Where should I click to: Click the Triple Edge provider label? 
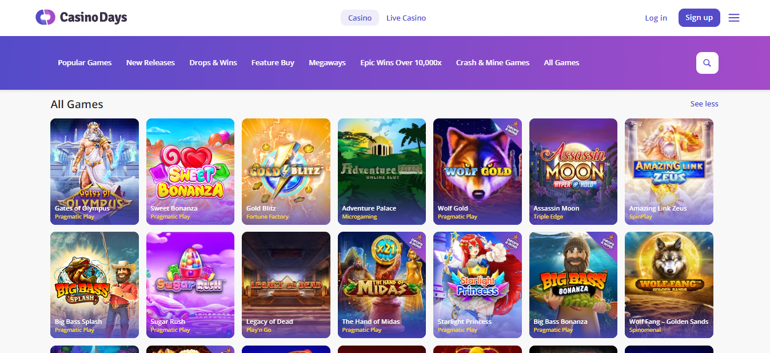click(x=548, y=217)
